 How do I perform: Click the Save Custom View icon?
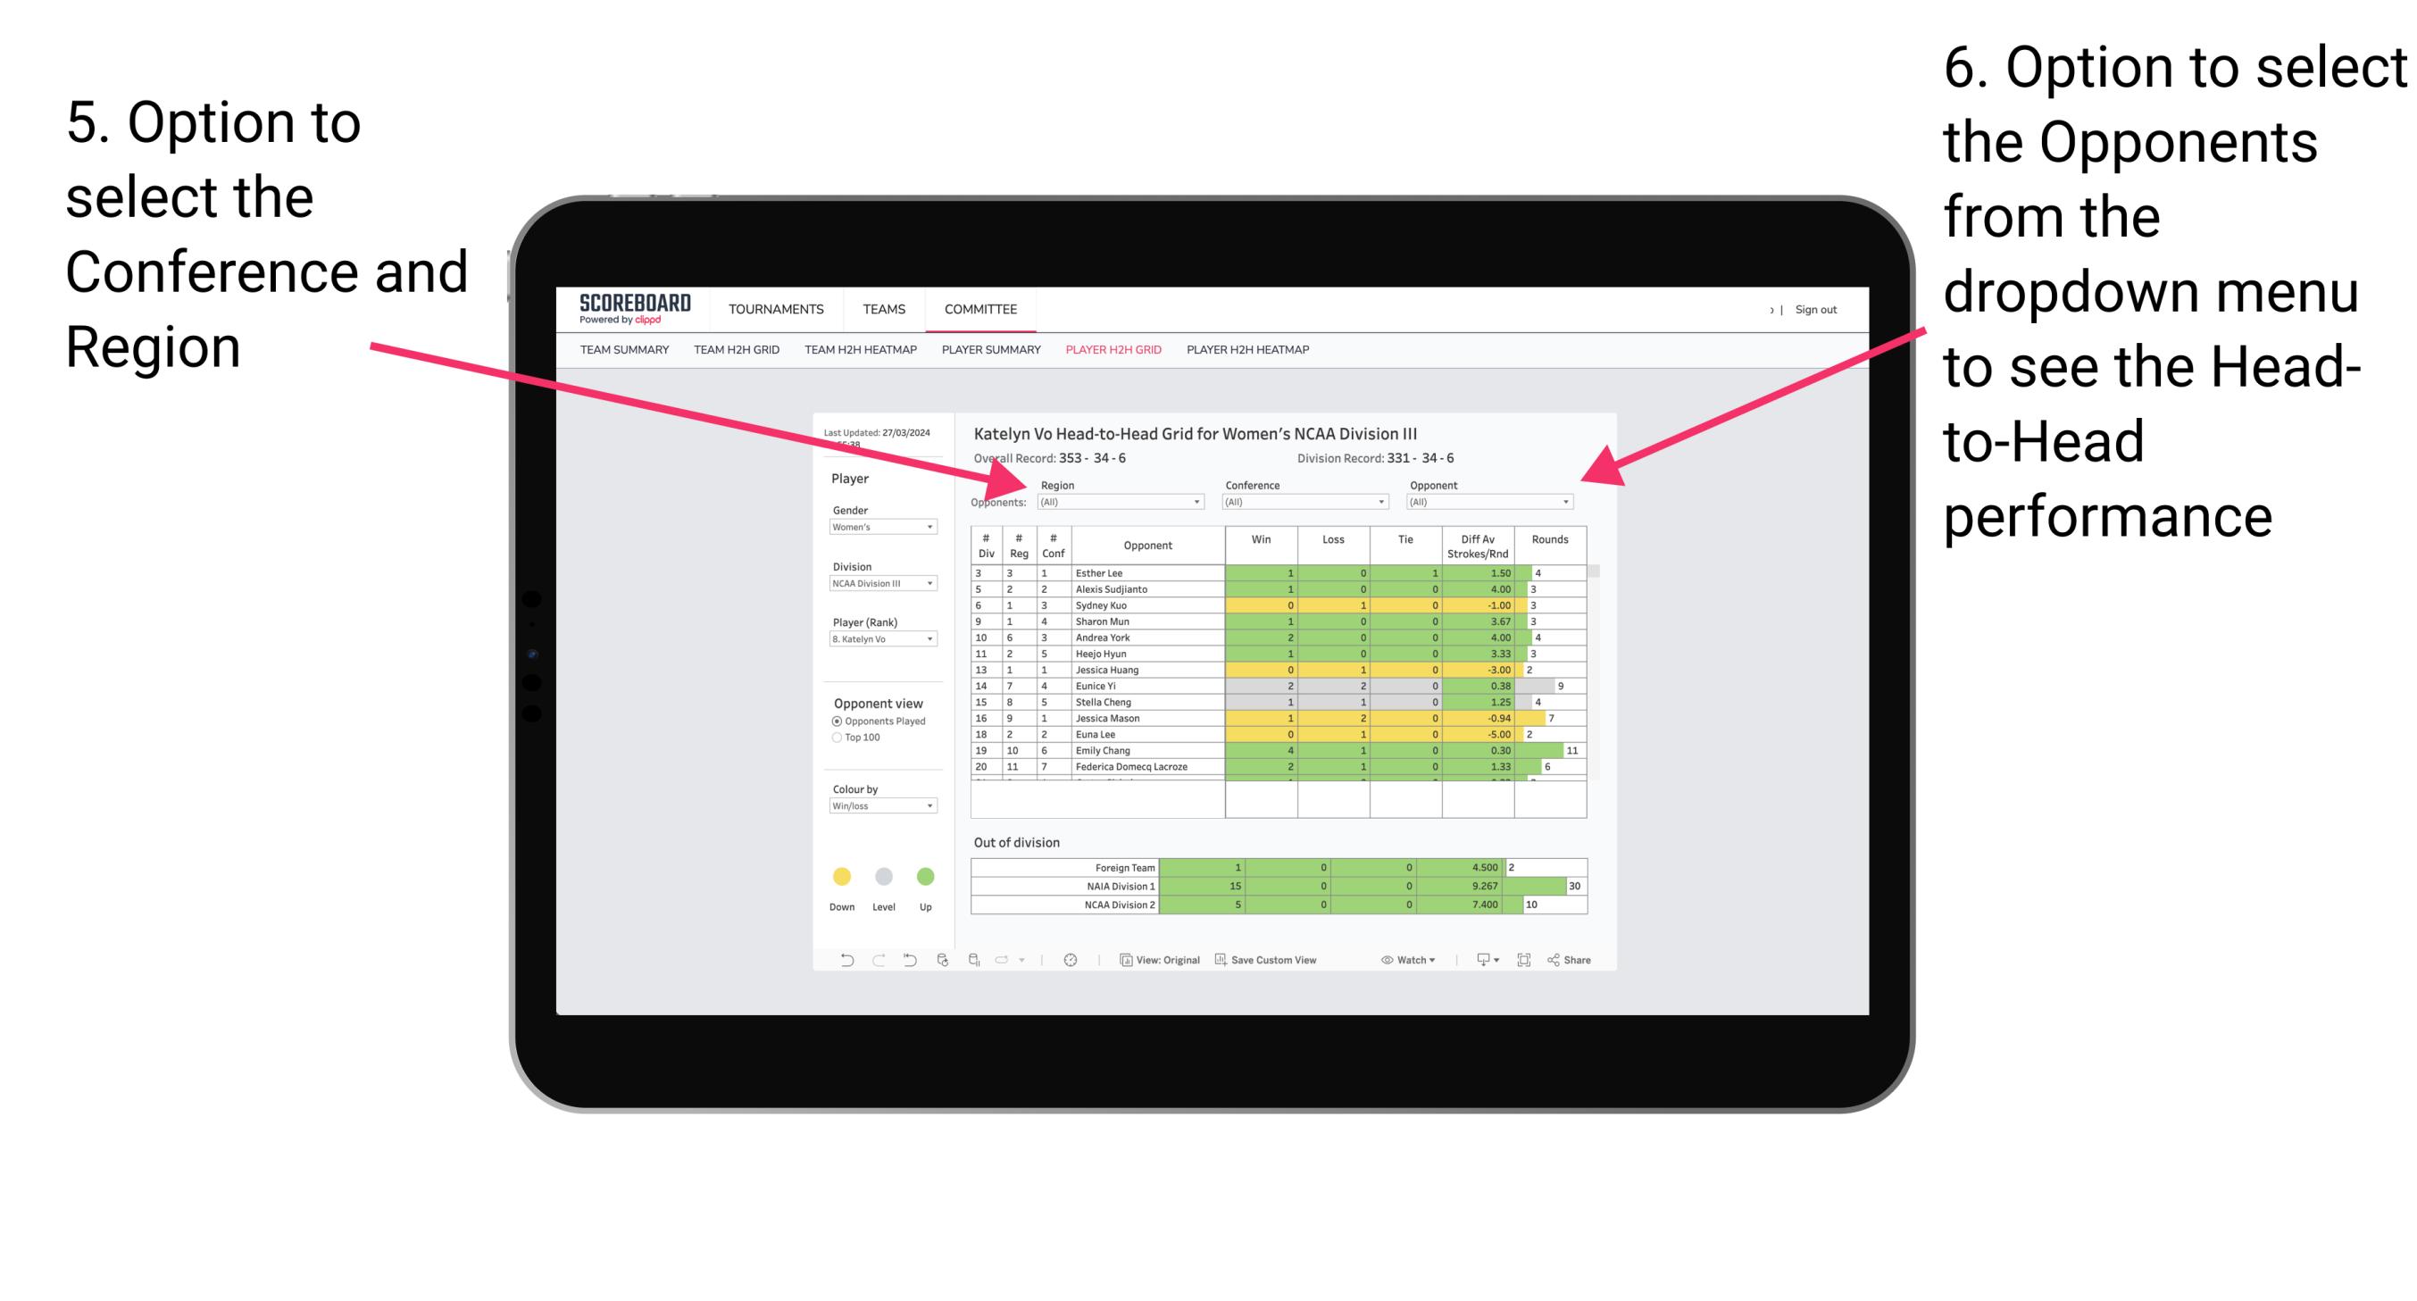(x=1263, y=962)
